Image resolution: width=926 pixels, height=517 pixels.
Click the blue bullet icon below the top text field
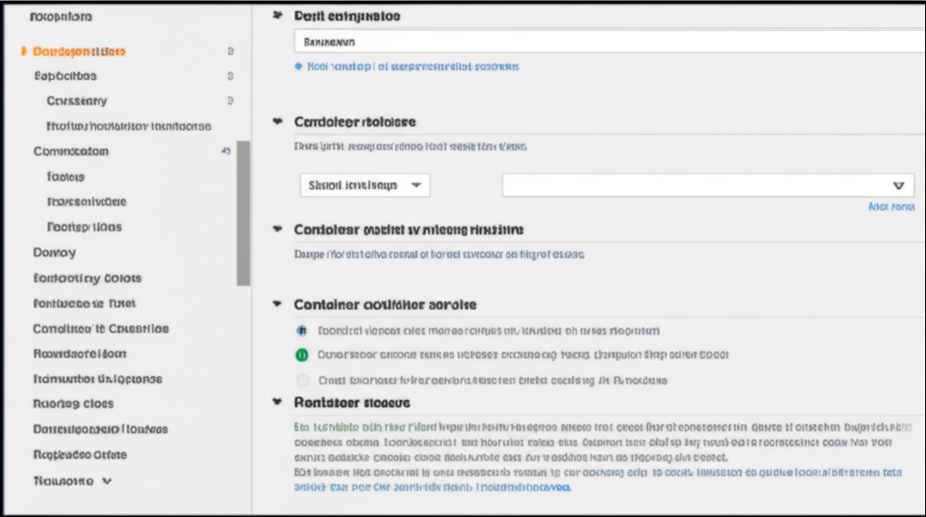pos(298,67)
